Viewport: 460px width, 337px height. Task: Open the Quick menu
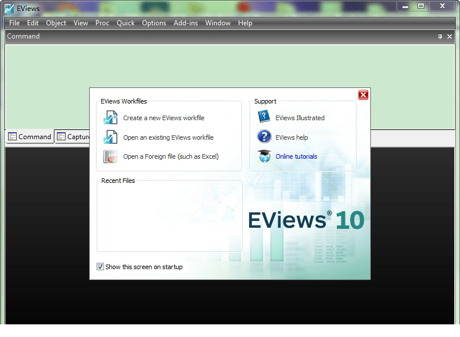(125, 23)
